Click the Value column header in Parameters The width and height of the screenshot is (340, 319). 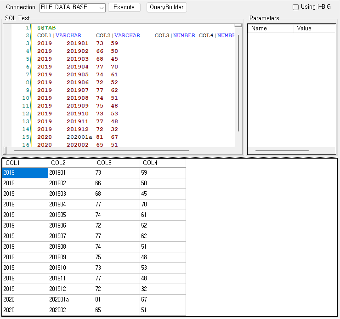[x=314, y=28]
